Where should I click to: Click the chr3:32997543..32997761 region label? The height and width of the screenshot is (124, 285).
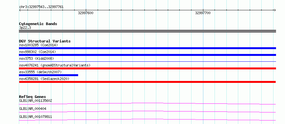coord(41,7)
